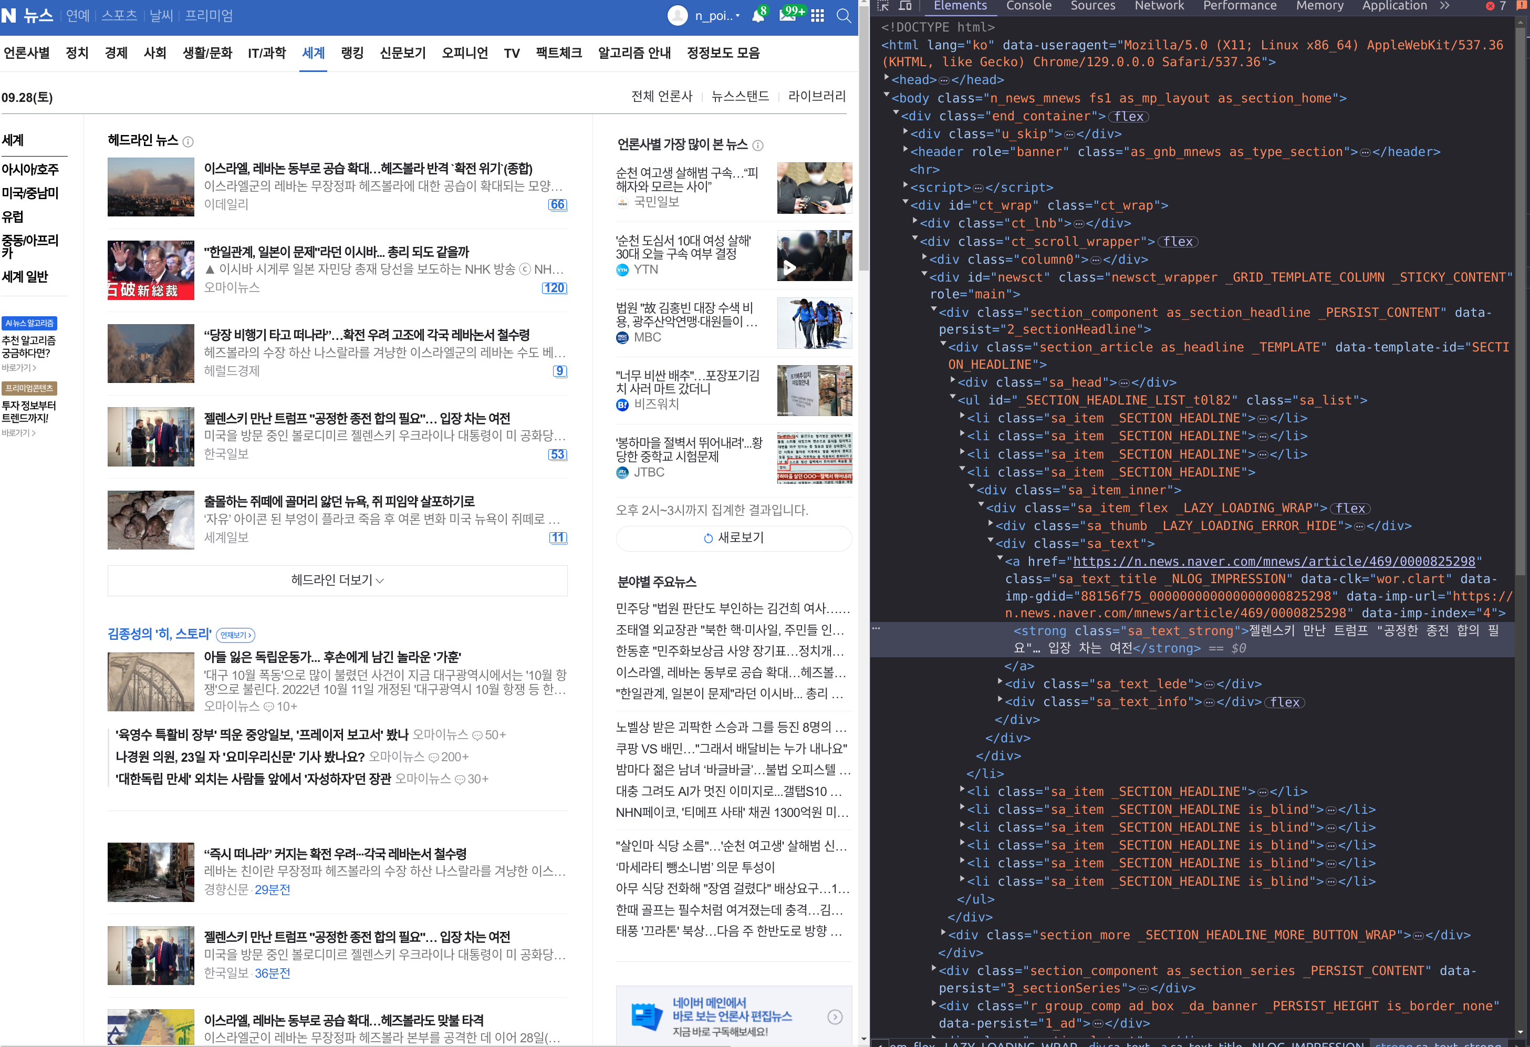Screen dimensions: 1530x1047
Task: Click the comment count 66 badge
Action: [x=558, y=205]
